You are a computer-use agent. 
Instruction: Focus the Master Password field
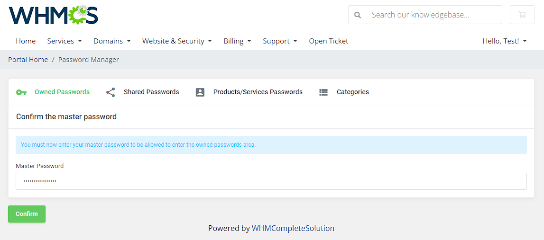tap(271, 181)
